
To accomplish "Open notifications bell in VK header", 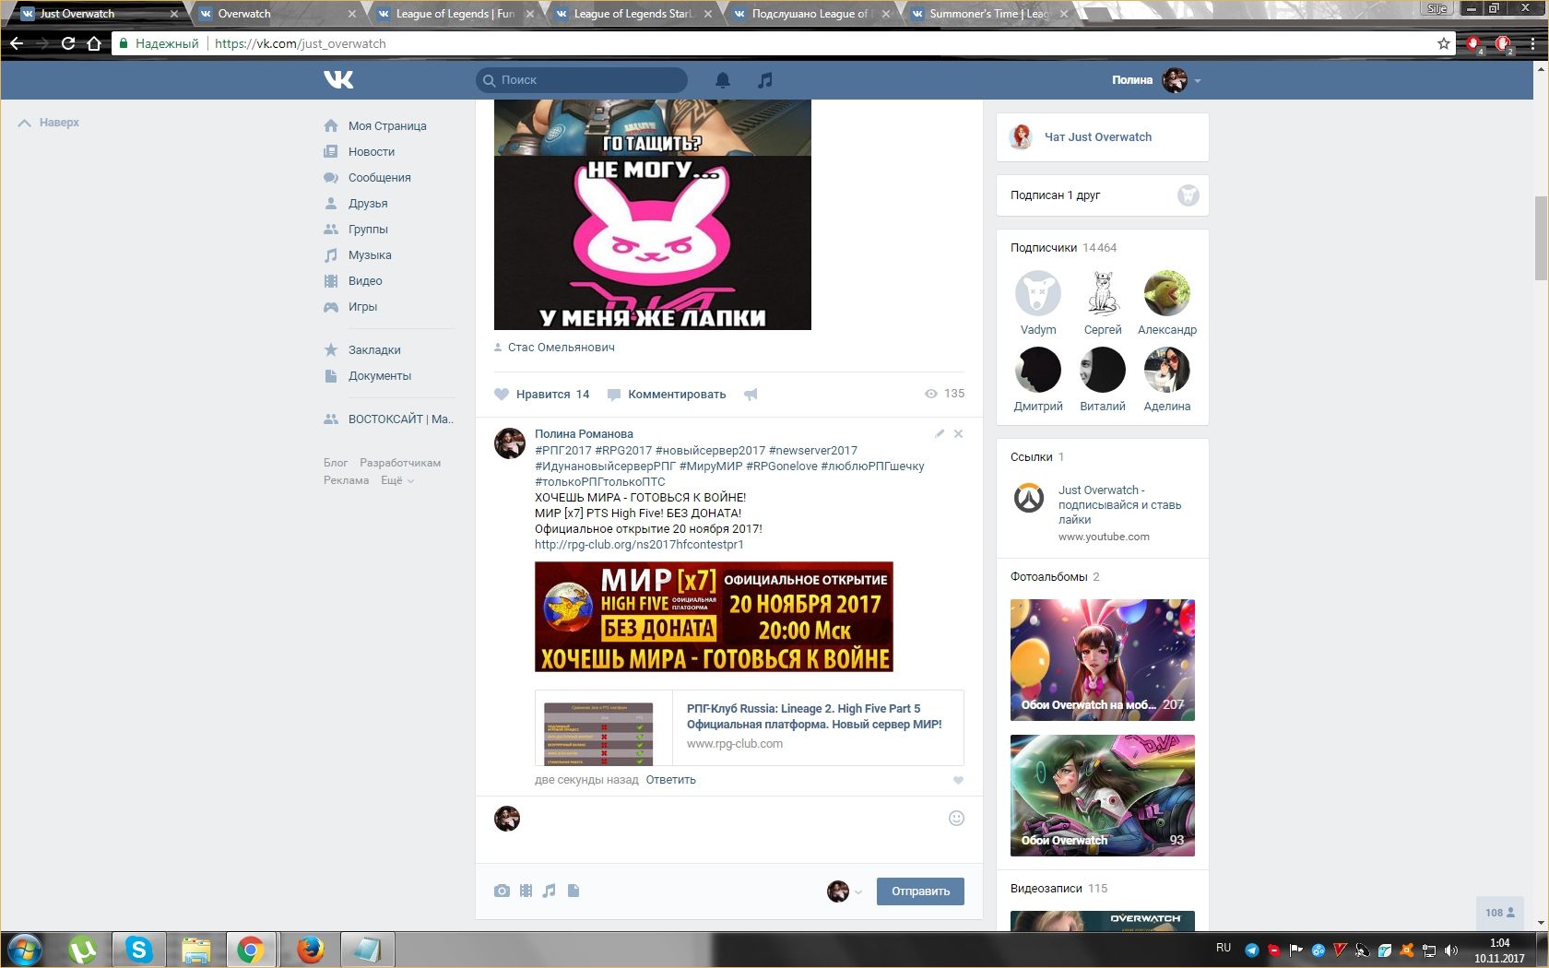I will pyautogui.click(x=723, y=80).
